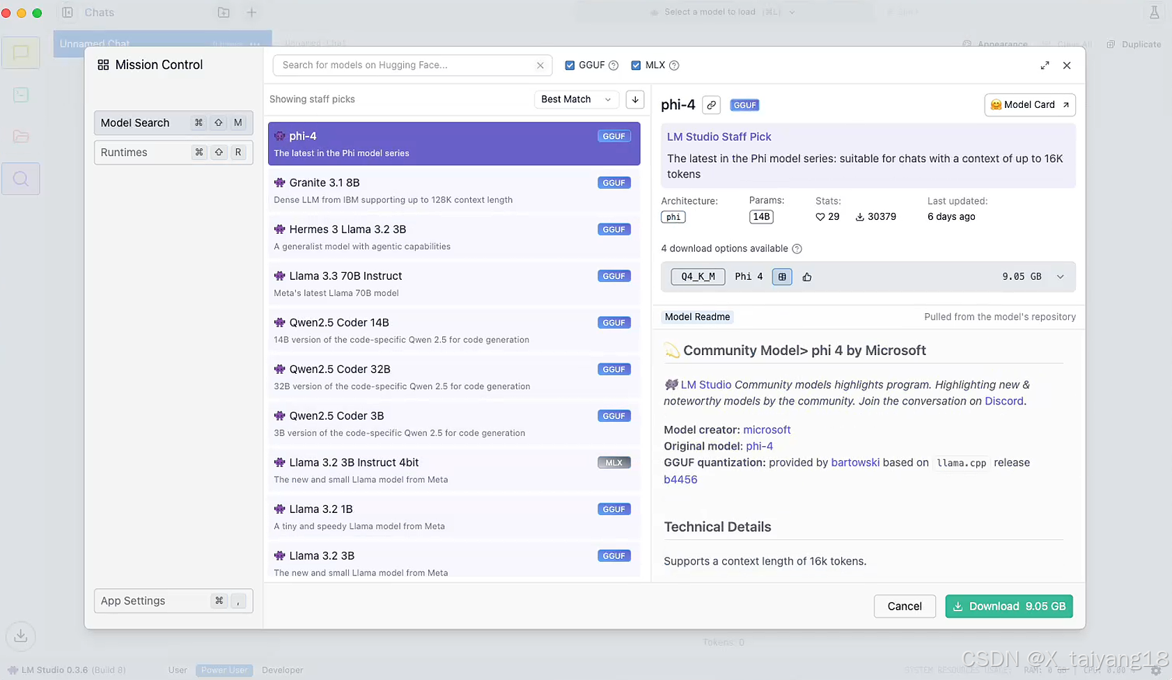Screen dimensions: 1172x680
Task: Open the Model Card page
Action: (x=1030, y=105)
